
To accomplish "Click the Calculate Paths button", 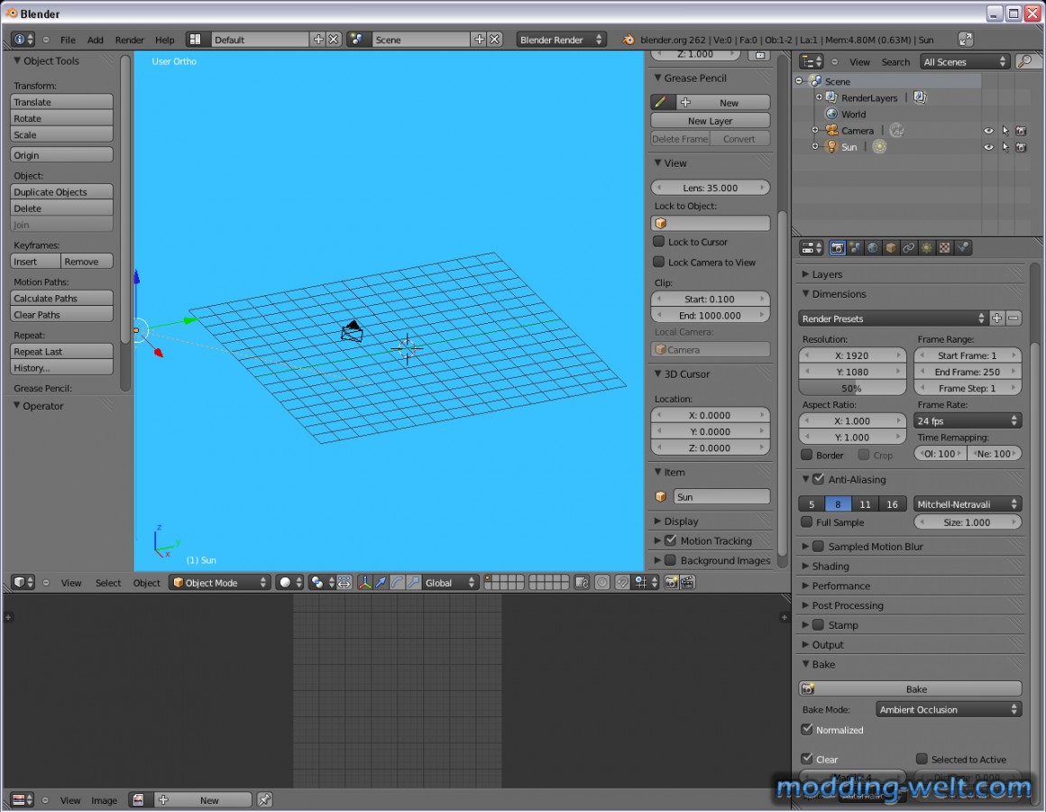I will (x=61, y=299).
